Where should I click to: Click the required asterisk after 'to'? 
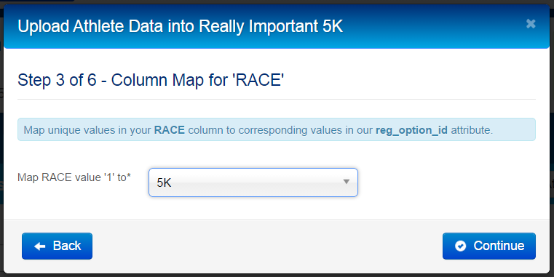tap(129, 175)
